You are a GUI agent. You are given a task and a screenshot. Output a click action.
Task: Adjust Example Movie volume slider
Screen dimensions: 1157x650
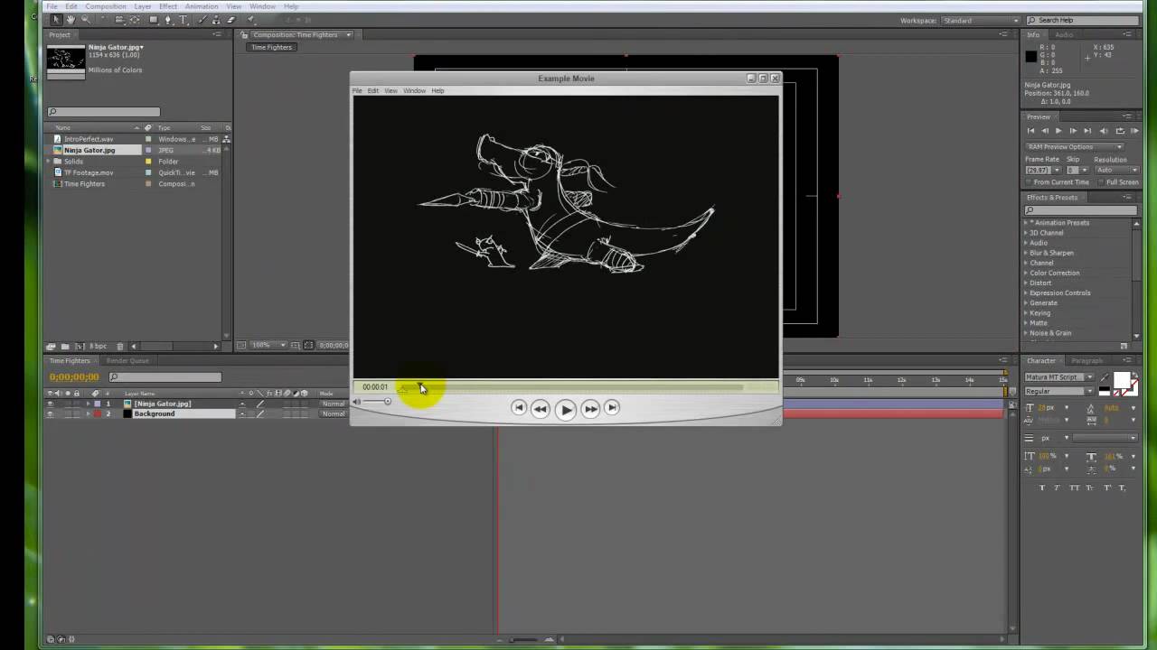378,402
